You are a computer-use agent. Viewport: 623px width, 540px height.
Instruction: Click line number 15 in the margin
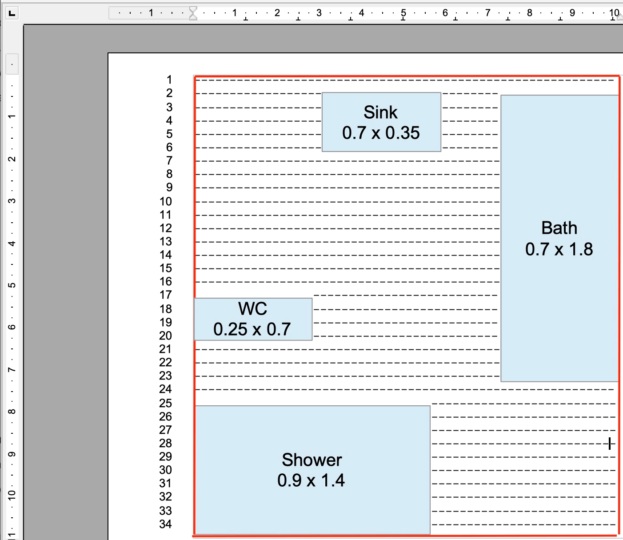tap(166, 268)
